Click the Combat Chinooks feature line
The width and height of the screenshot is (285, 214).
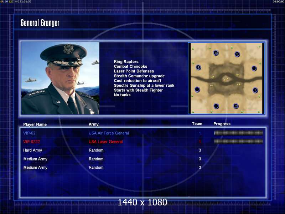click(x=130, y=66)
